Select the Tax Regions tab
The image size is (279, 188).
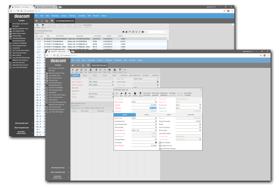click(155, 75)
